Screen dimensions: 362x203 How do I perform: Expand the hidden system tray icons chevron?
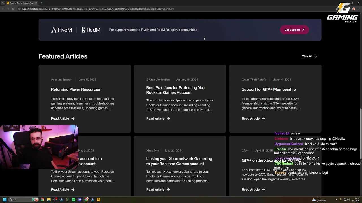pyautogui.click(x=336, y=200)
